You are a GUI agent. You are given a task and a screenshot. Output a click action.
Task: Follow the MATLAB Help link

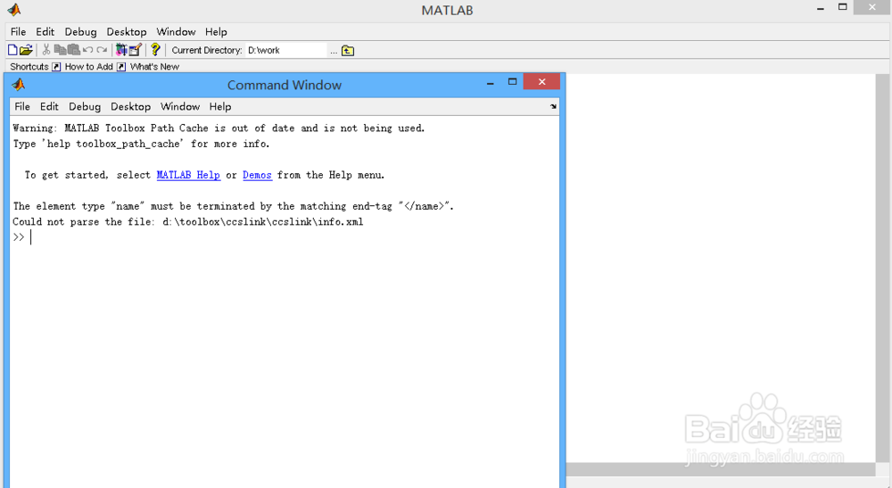click(x=188, y=175)
